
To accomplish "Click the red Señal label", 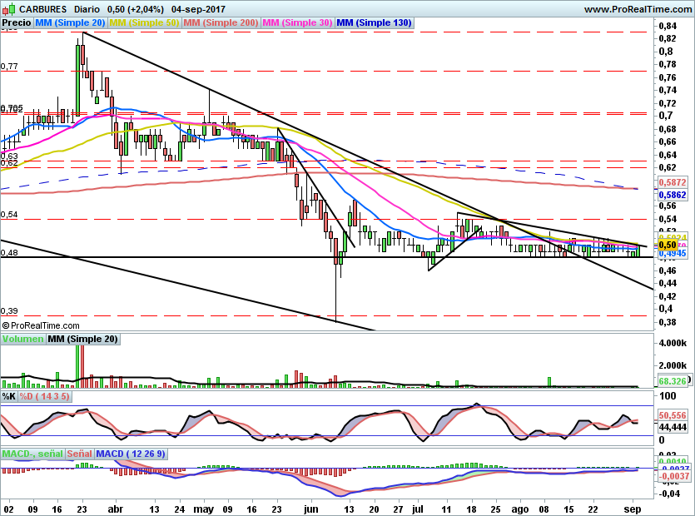I will pyautogui.click(x=79, y=454).
